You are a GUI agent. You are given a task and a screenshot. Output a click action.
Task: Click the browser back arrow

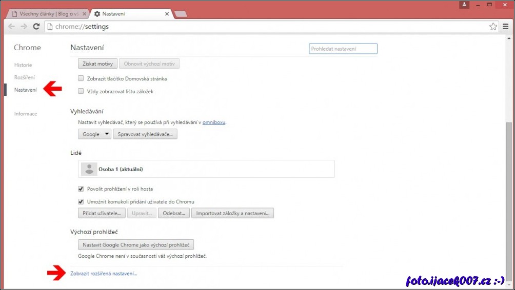click(x=11, y=27)
